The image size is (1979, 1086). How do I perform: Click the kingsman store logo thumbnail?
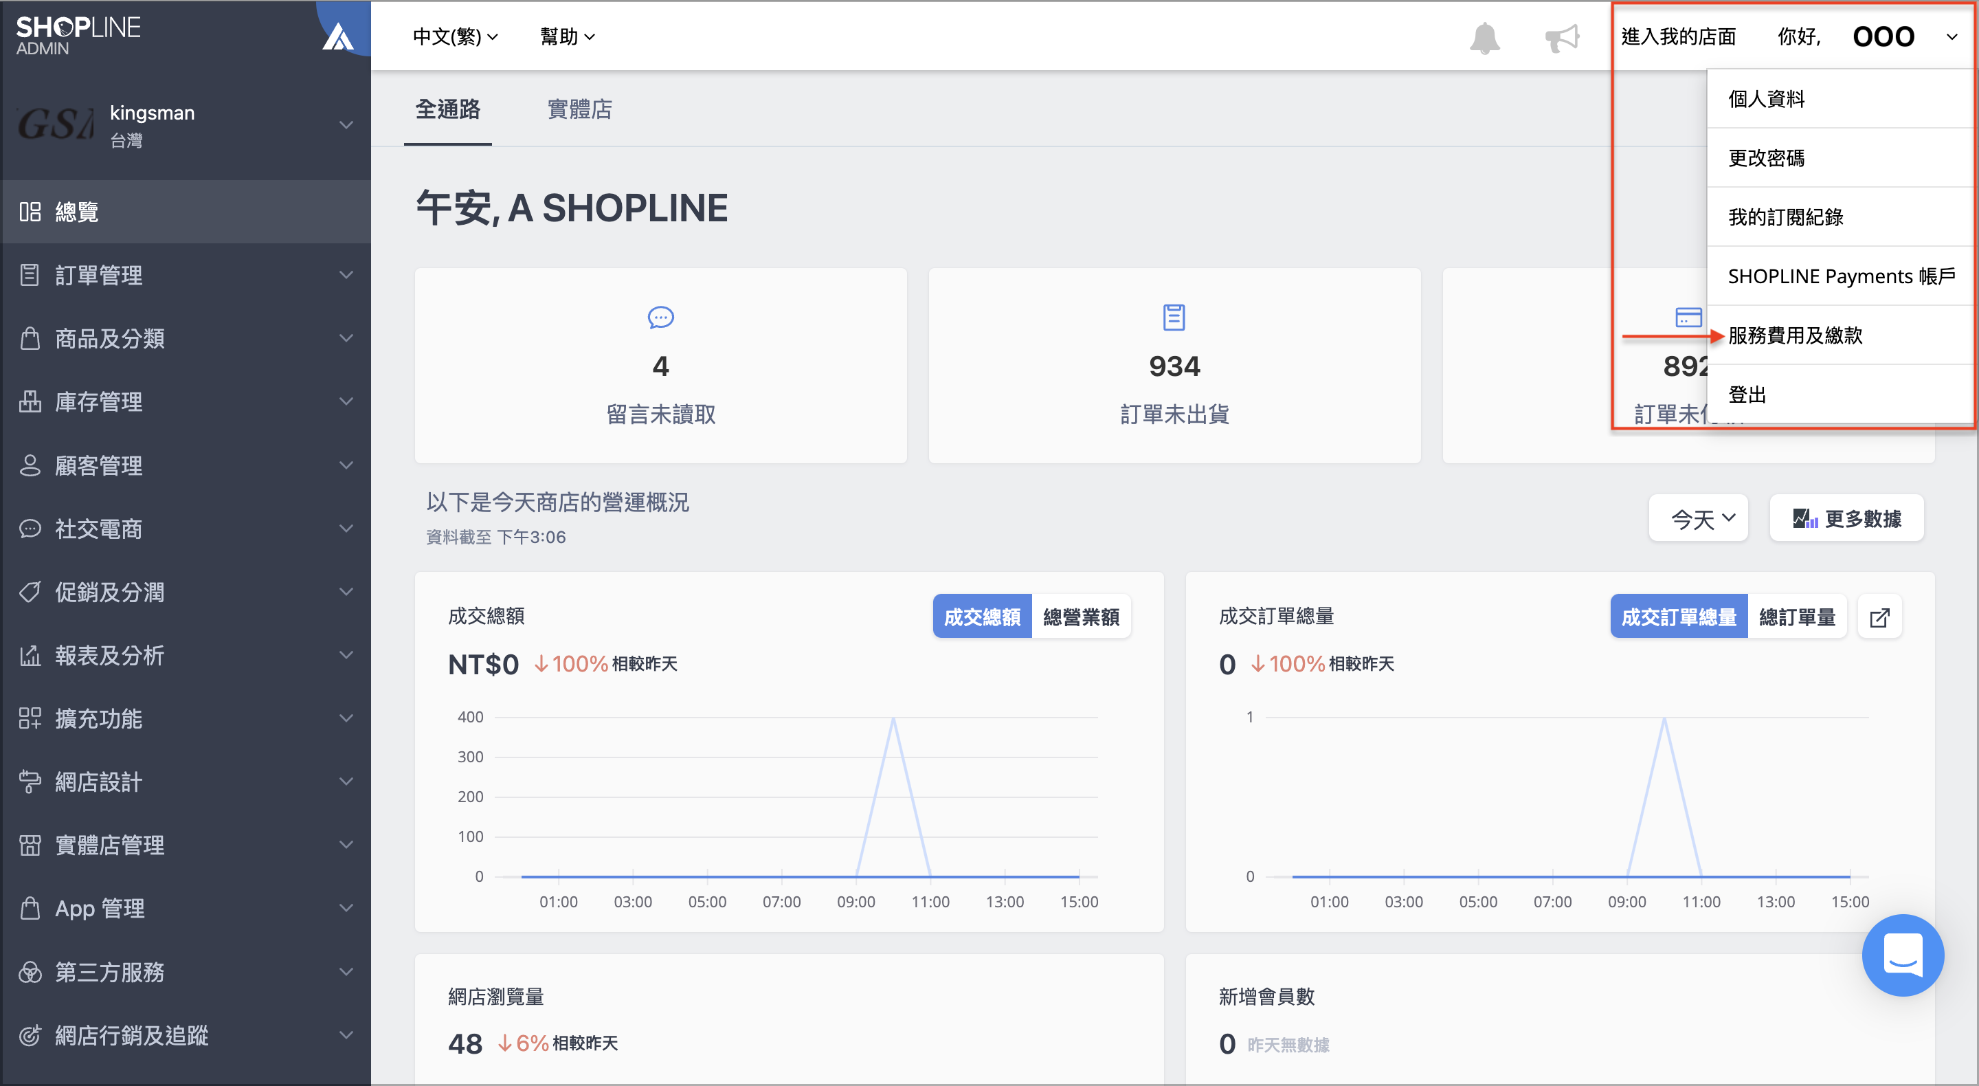pos(55,124)
